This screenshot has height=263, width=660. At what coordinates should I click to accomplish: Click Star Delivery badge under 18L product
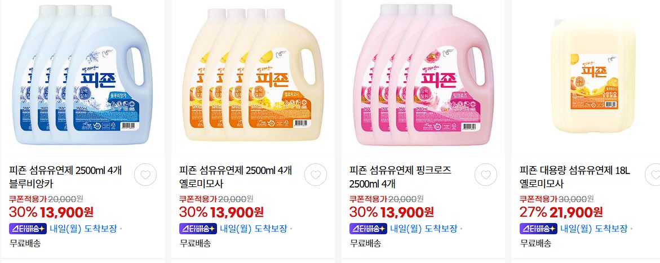coord(538,229)
